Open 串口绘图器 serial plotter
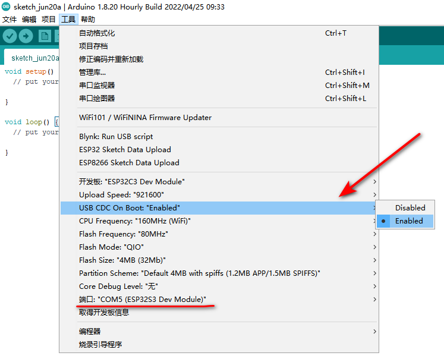444x362 pixels. (219, 98)
